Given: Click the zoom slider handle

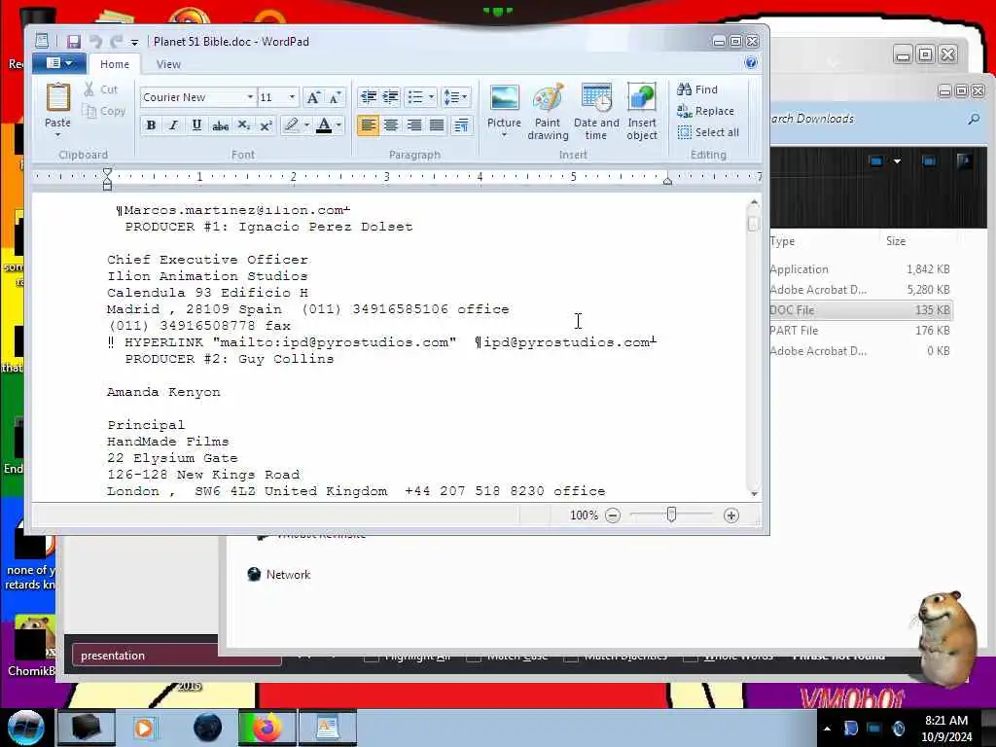Looking at the screenshot, I should point(671,515).
